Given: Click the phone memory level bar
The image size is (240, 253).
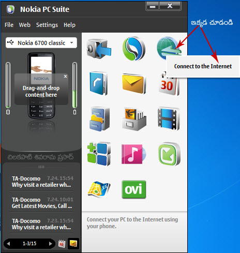Looking at the screenshot, I should [x=8, y=85].
